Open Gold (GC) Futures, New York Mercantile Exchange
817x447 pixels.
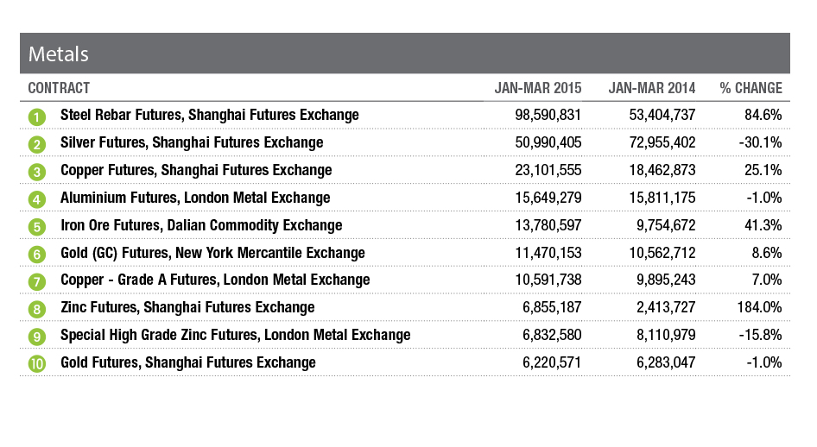212,253
